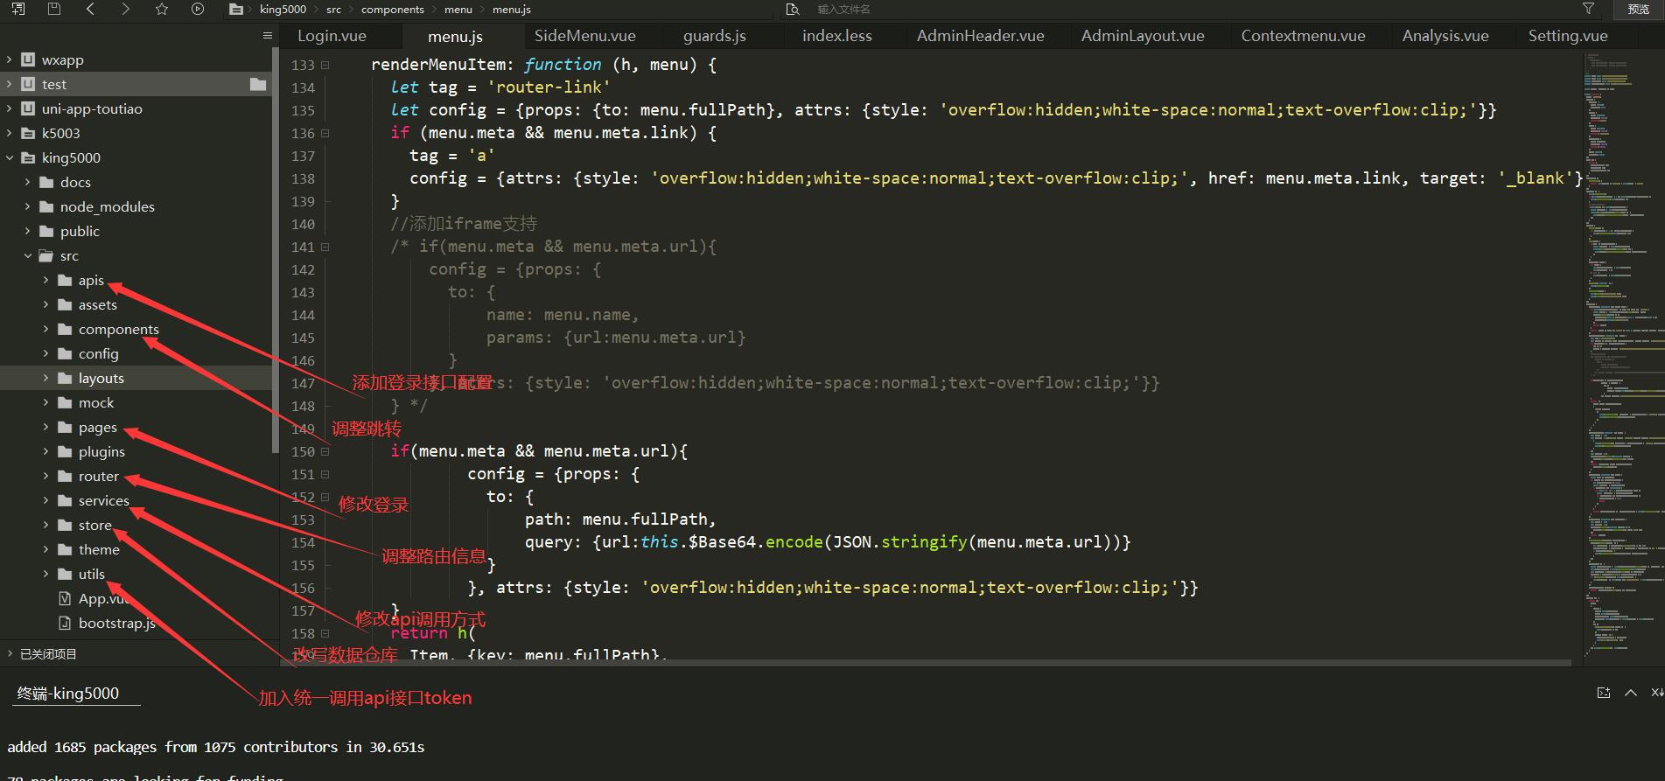Expand the pages folder
The height and width of the screenshot is (781, 1665).
(46, 427)
